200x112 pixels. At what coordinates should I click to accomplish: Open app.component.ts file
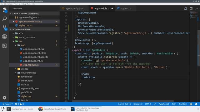34,61
